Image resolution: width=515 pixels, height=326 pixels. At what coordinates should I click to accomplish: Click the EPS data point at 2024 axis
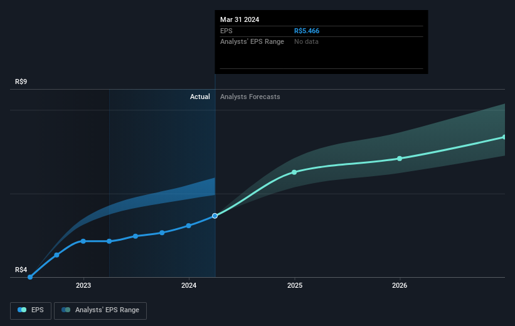[189, 226]
